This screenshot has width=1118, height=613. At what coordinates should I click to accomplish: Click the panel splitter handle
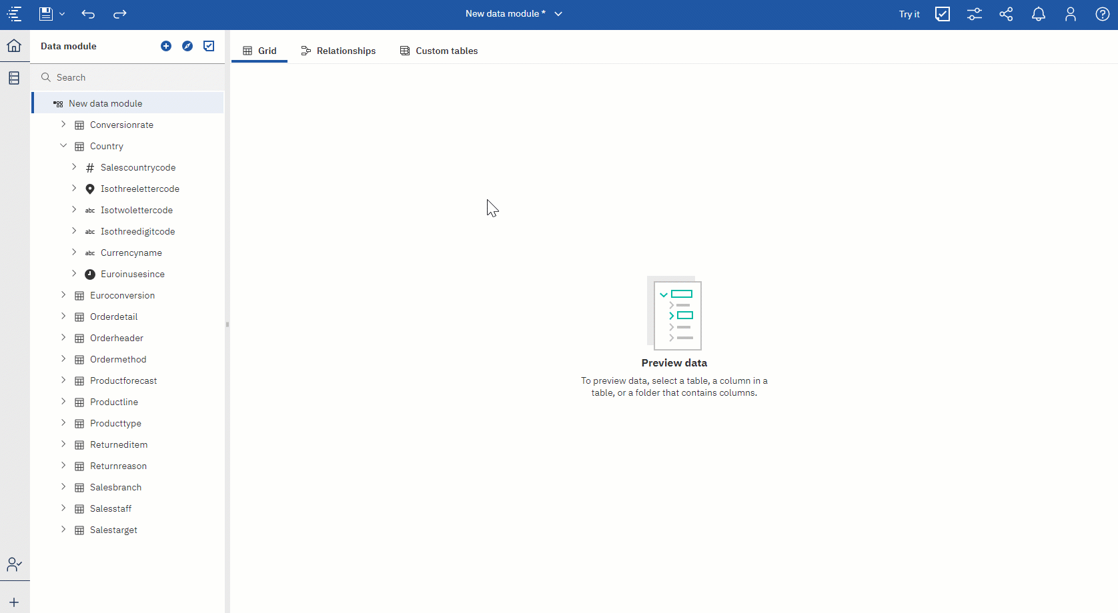coord(227,324)
